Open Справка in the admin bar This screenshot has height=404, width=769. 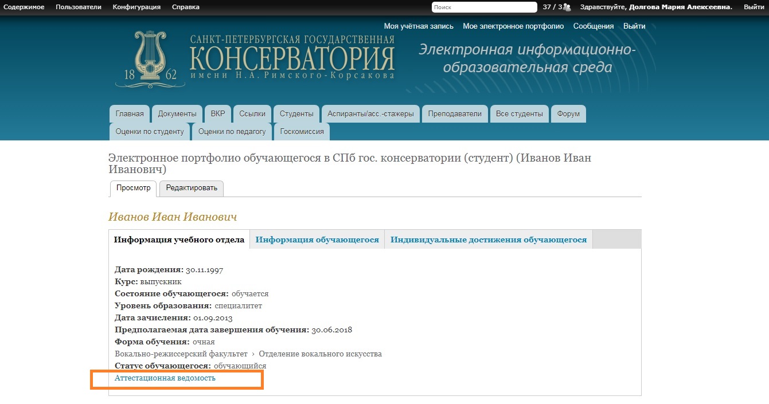[x=186, y=7]
